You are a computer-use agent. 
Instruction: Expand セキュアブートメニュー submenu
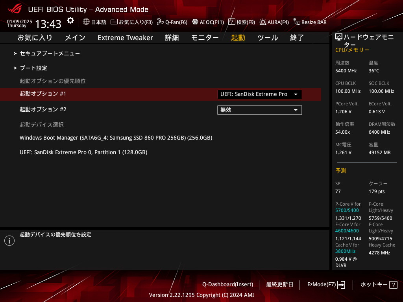[50, 53]
